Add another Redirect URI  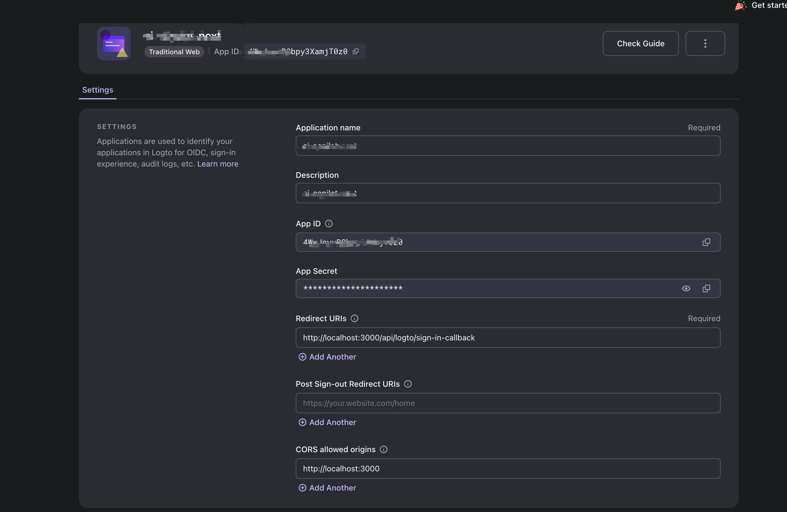(327, 357)
